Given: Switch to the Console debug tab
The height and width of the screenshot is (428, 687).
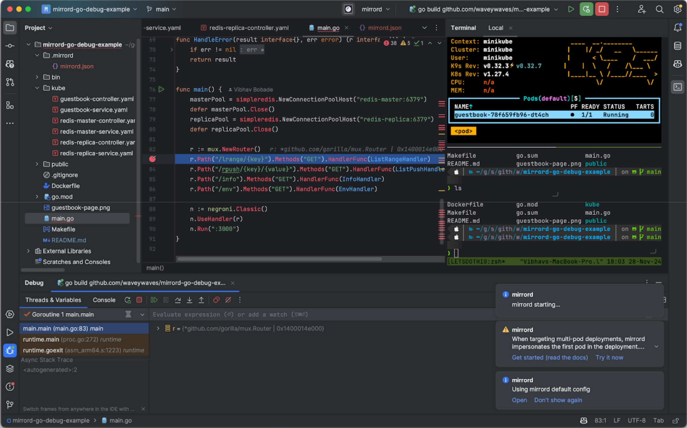Looking at the screenshot, I should click(x=104, y=300).
